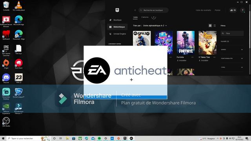Select the Tous tab in the library

tap(135, 17)
